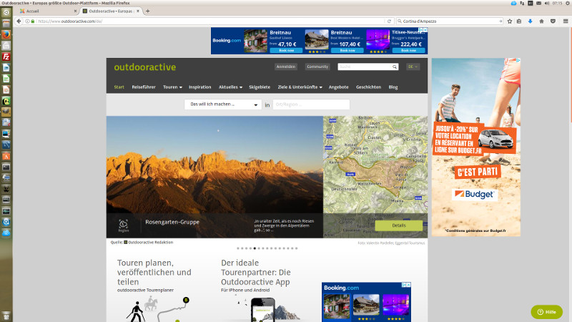The width and height of the screenshot is (572, 322).
Task: Submit the Firefox search with the arrow
Action: (500, 21)
